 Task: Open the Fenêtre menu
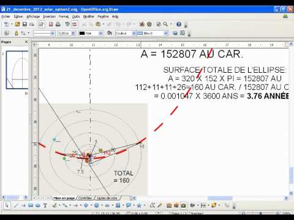(x=103, y=16)
